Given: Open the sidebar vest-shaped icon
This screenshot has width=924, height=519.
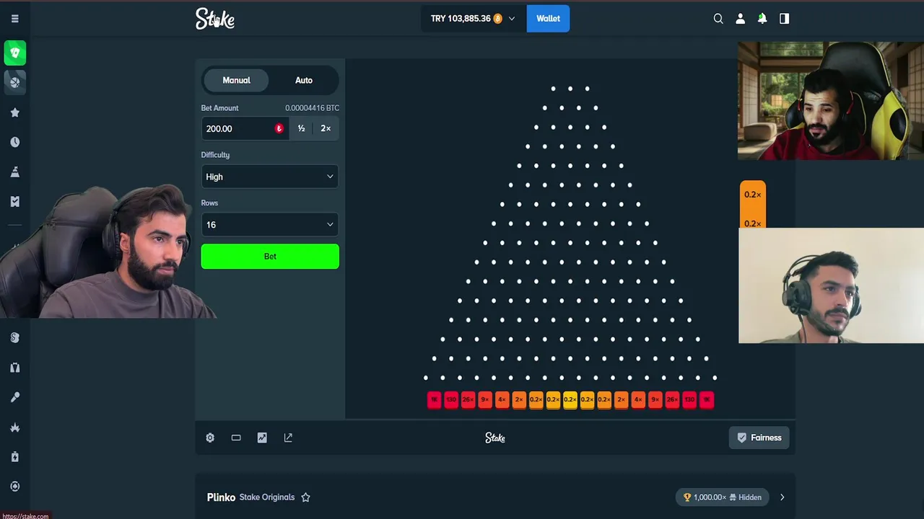Looking at the screenshot, I should point(14,368).
